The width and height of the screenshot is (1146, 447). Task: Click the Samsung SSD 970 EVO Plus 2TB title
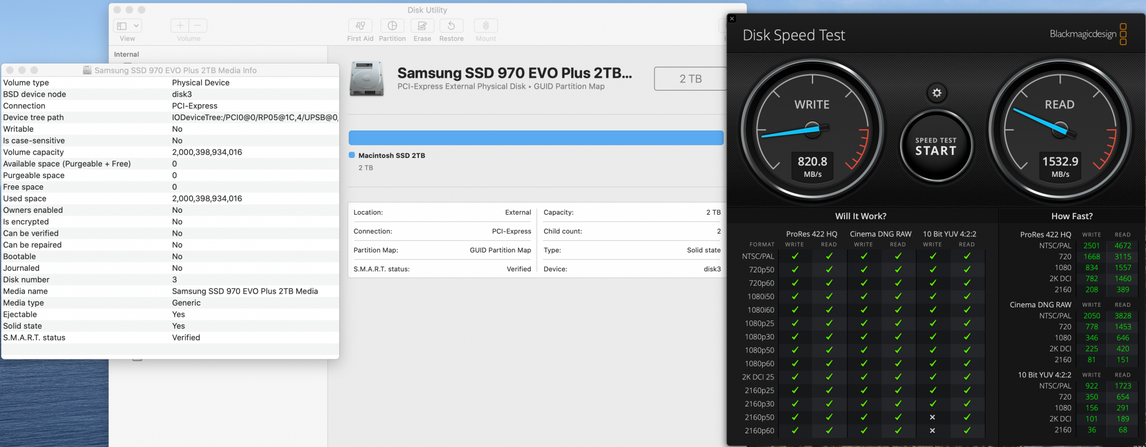point(515,73)
